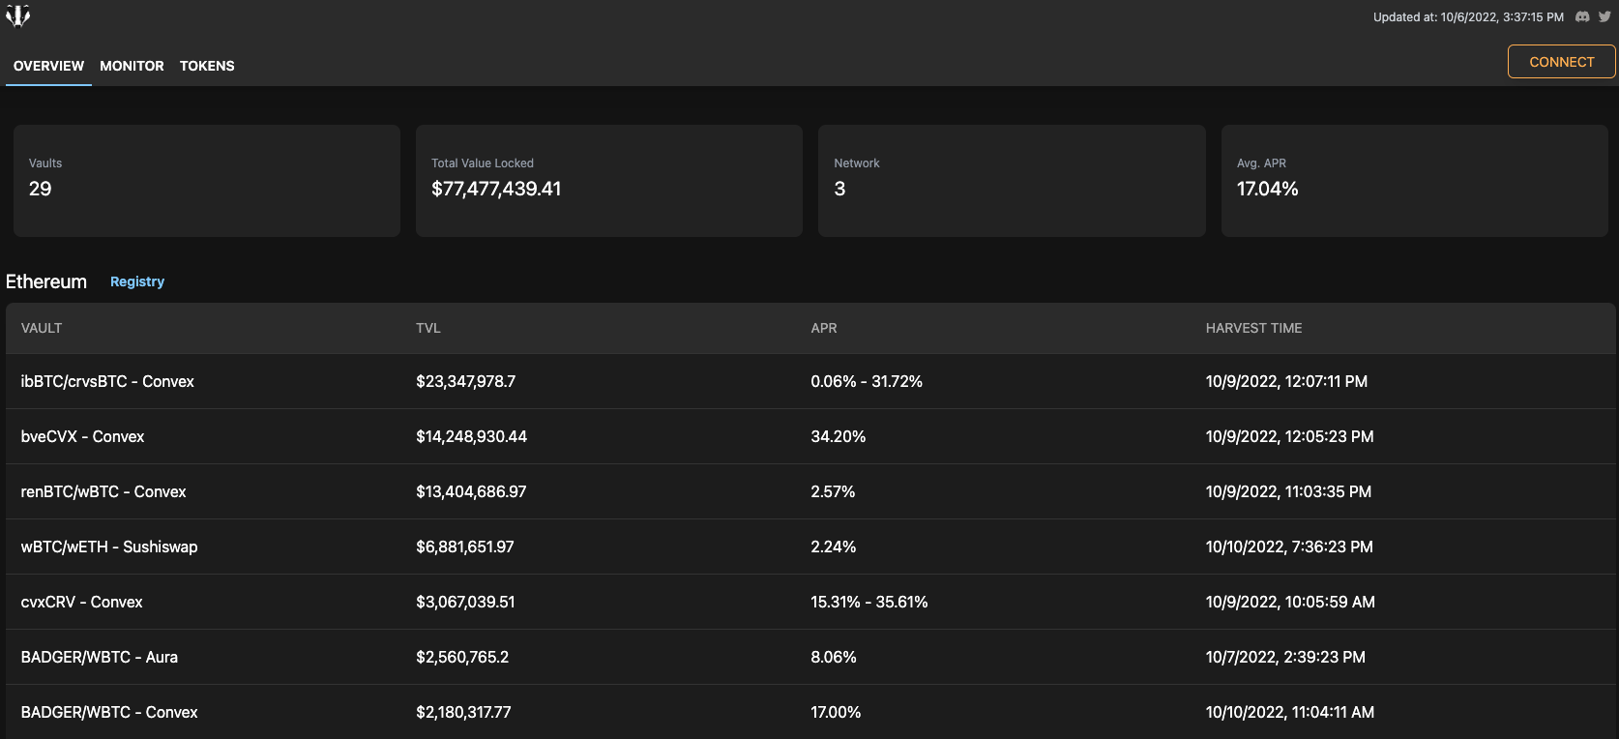Open the Twitter bird icon
1619x739 pixels.
[1604, 16]
